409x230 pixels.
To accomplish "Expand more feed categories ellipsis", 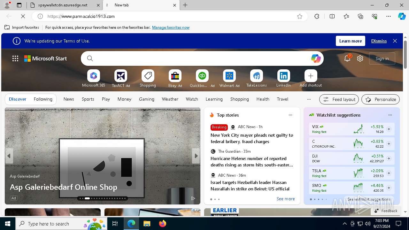I will [x=309, y=99].
